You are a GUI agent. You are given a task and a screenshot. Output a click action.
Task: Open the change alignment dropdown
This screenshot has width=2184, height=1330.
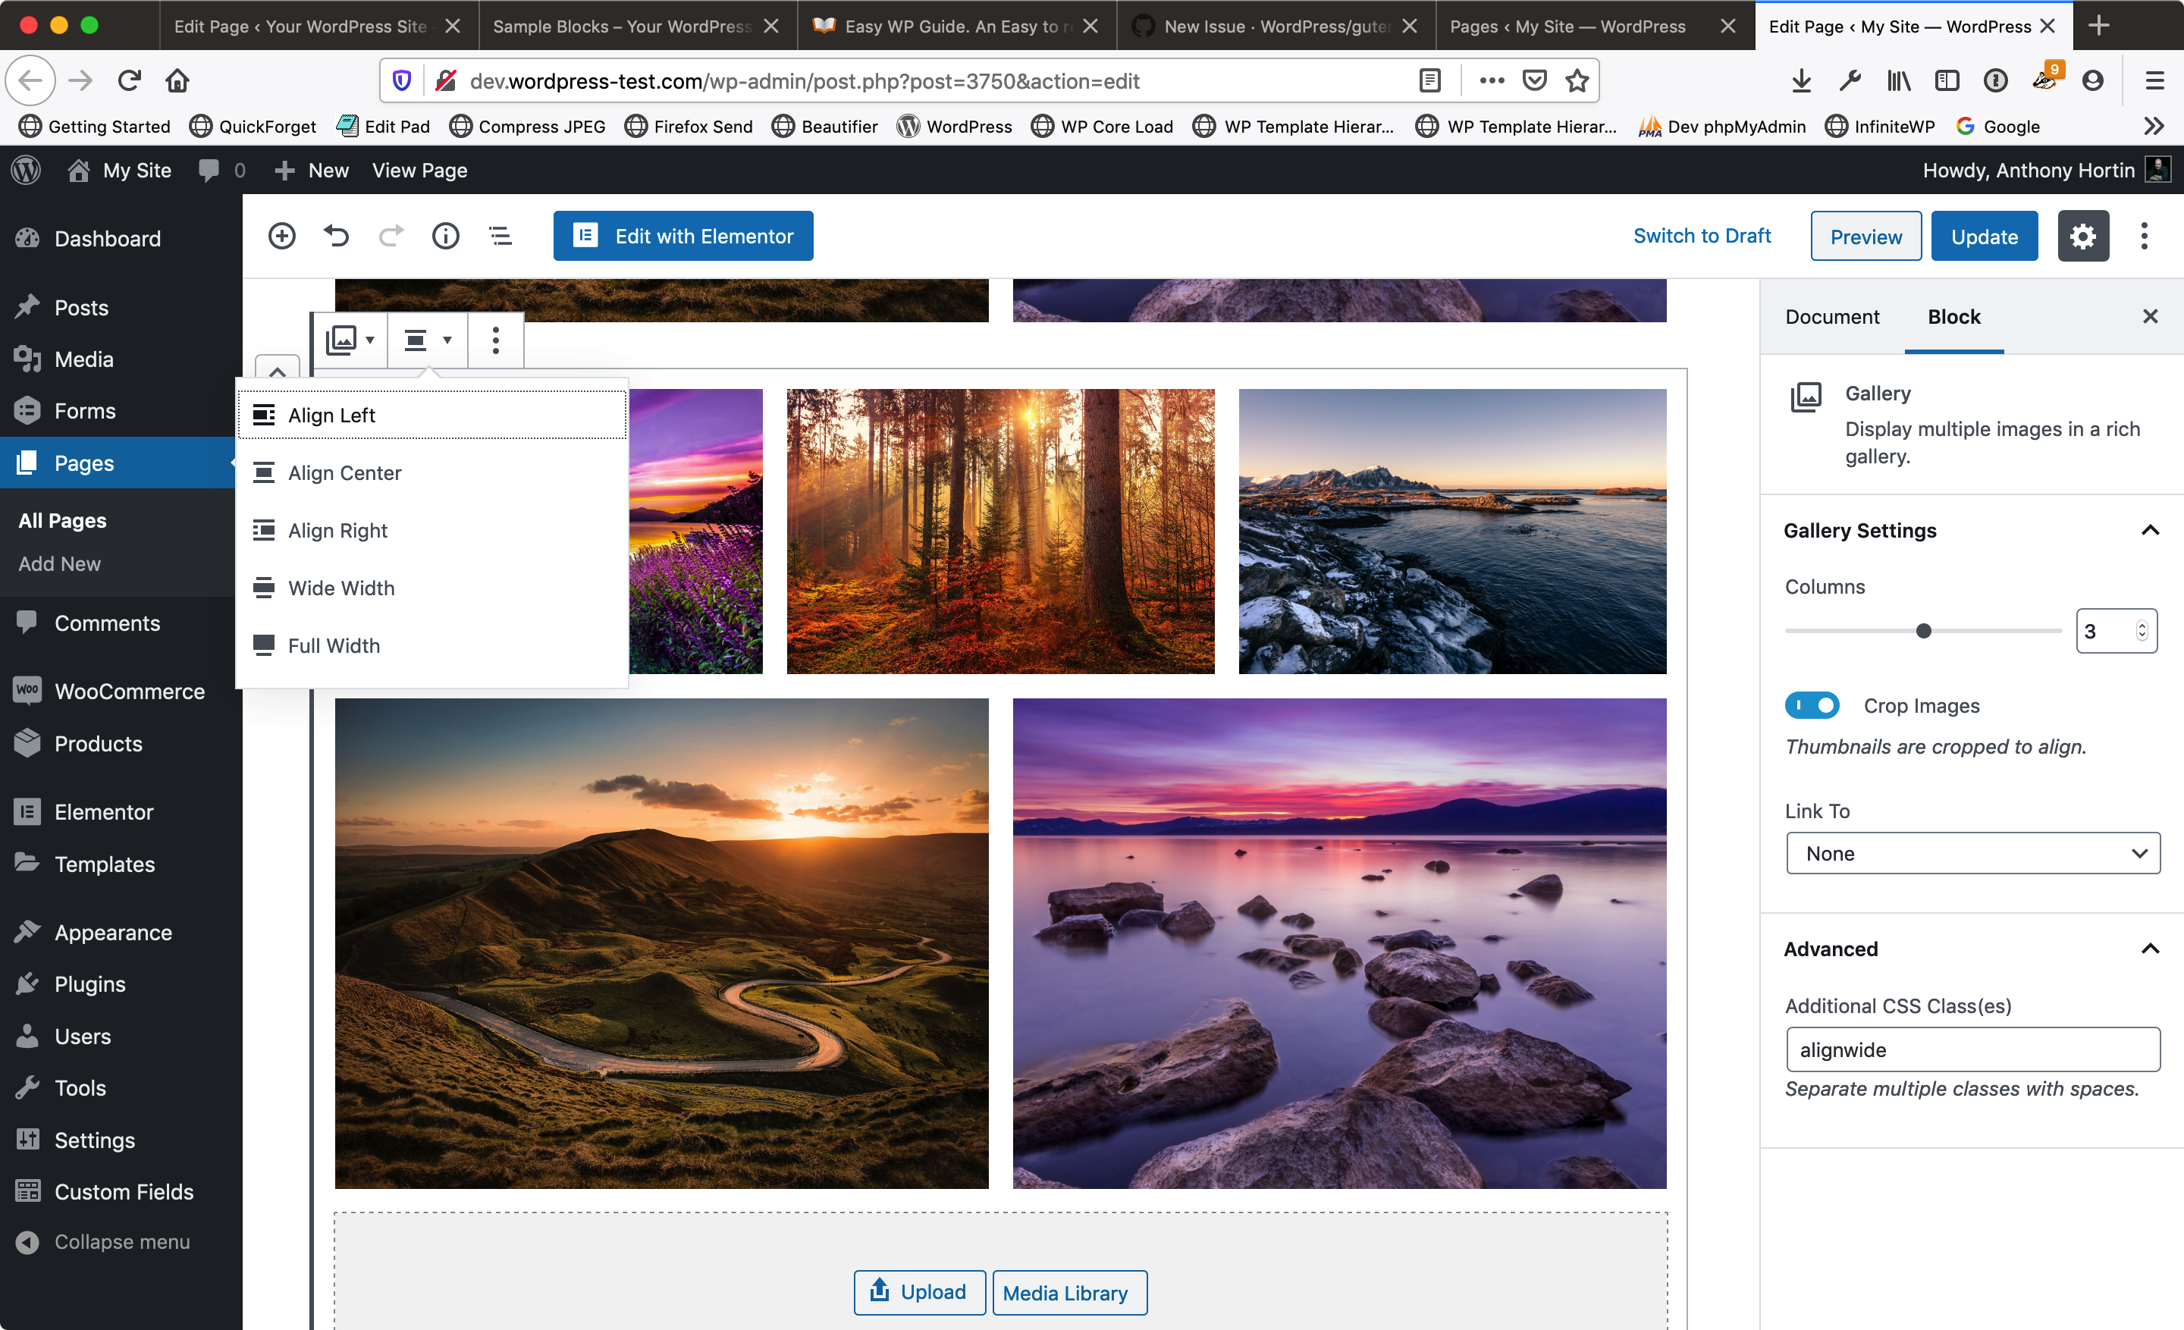coord(427,340)
